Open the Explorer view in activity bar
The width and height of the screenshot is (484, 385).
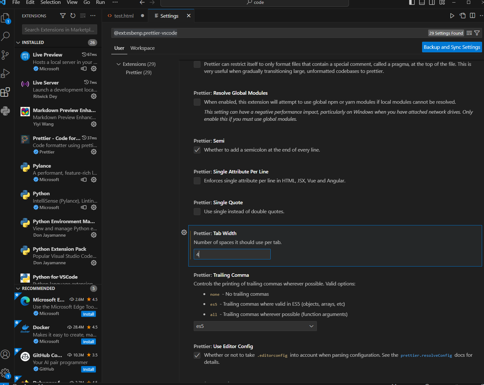pos(5,18)
